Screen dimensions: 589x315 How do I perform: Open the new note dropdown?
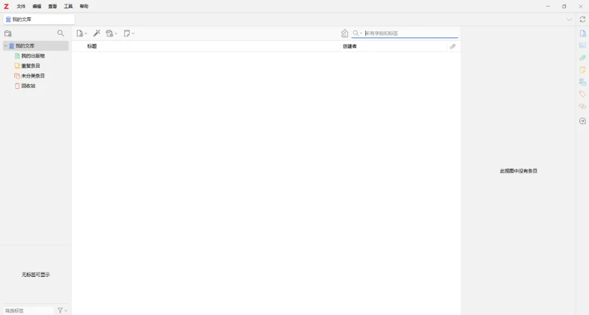(x=129, y=33)
